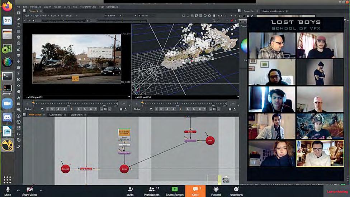Switch to the Curve Editor tab

[x=56, y=115]
